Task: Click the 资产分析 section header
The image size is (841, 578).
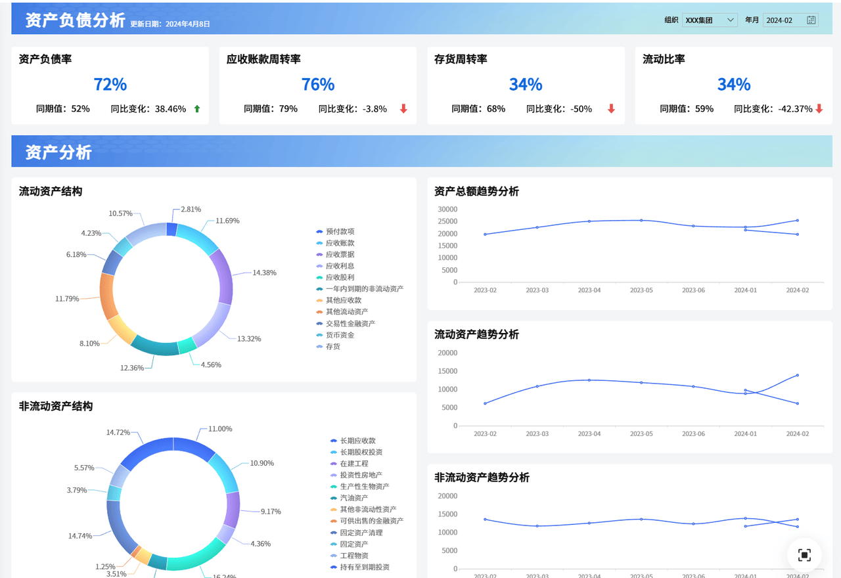Action: 422,152
